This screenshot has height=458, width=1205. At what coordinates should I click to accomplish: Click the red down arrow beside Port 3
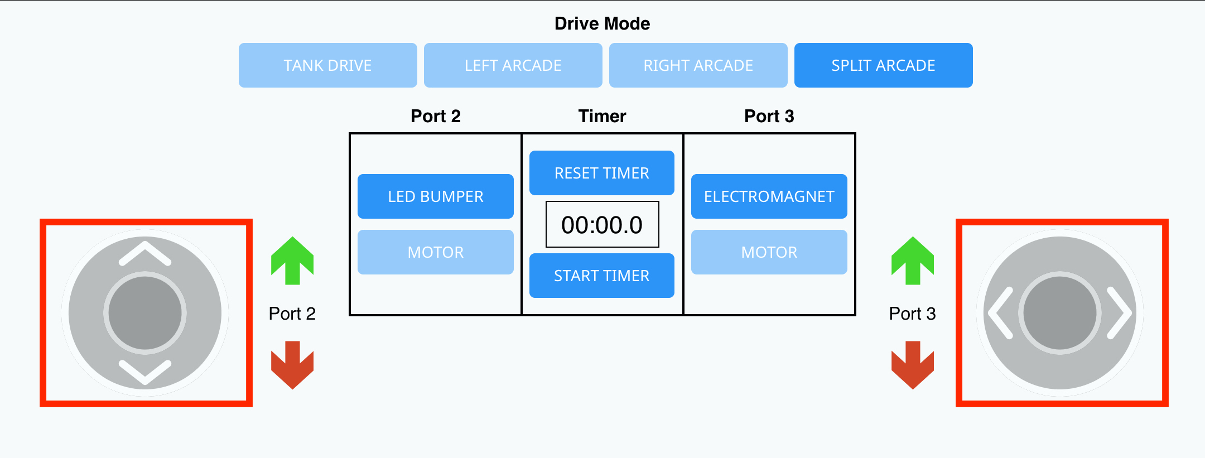pyautogui.click(x=913, y=363)
